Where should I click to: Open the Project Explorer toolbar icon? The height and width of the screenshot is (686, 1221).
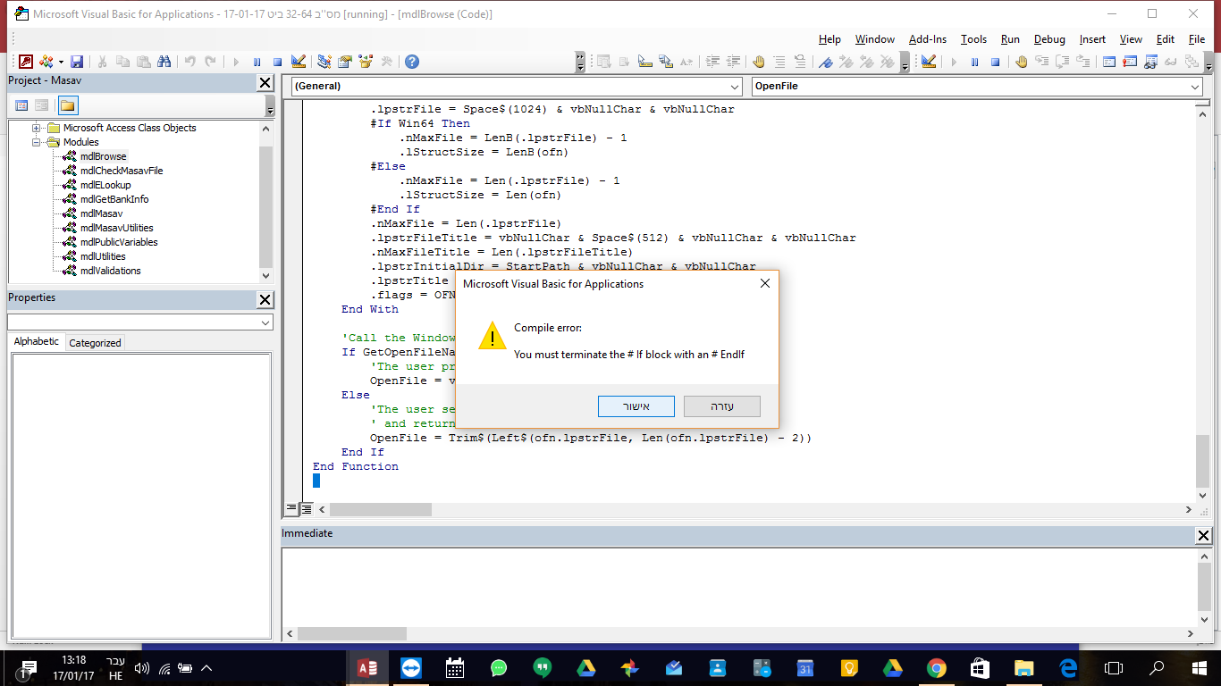324,62
